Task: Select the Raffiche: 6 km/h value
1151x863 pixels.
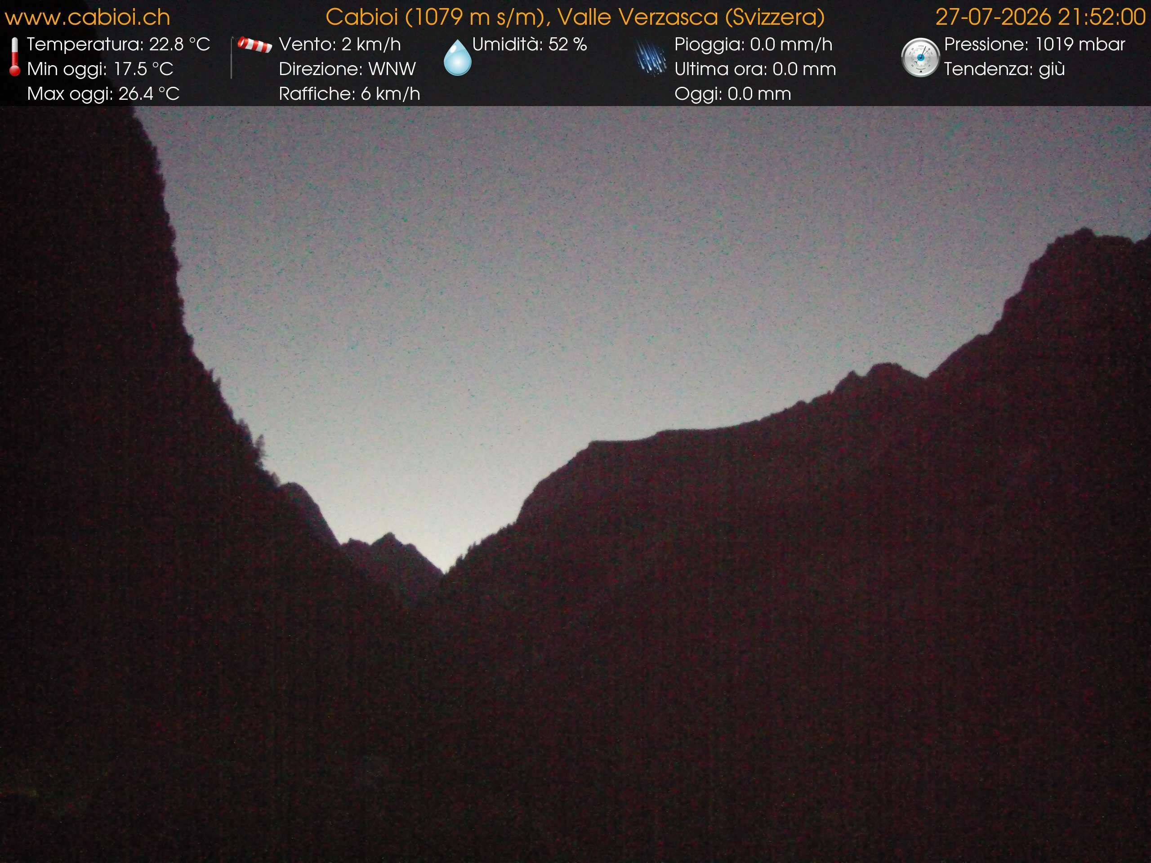Action: tap(349, 94)
